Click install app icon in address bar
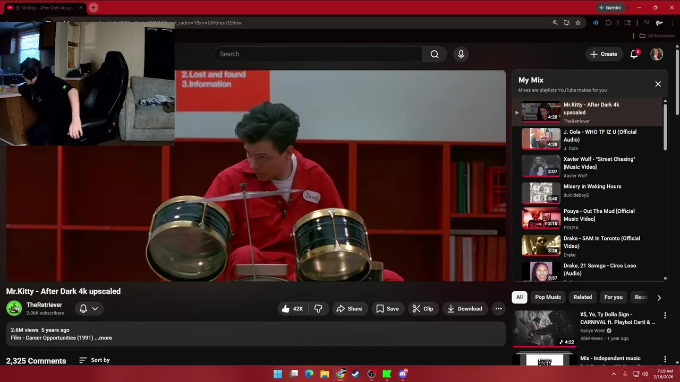 (x=566, y=23)
